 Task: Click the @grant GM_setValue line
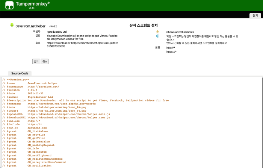(24, 135)
